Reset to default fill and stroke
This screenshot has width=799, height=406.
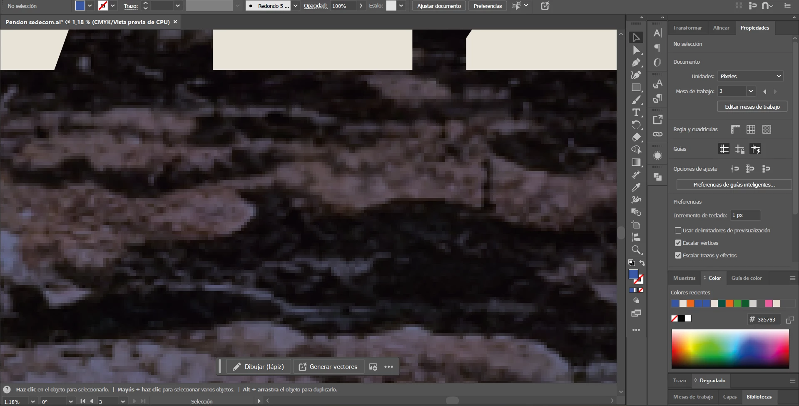[632, 263]
